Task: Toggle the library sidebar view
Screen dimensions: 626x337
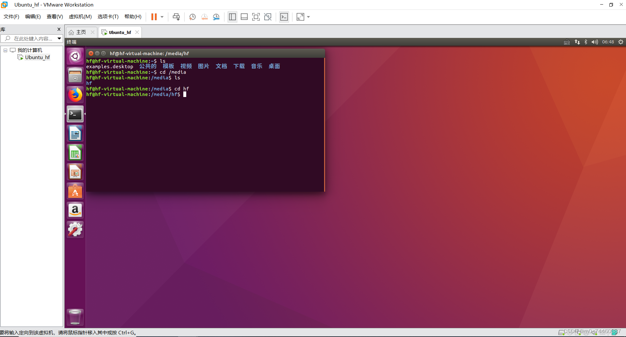Action: click(232, 17)
